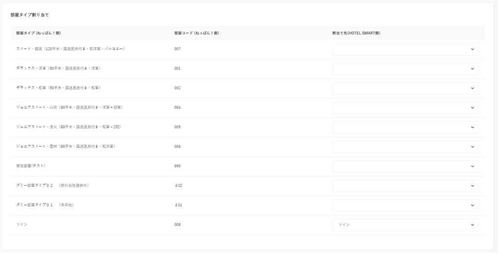Click the 割当て先(HOTEL SMART側) column header
The width and height of the screenshot is (498, 253).
pyautogui.click(x=359, y=33)
